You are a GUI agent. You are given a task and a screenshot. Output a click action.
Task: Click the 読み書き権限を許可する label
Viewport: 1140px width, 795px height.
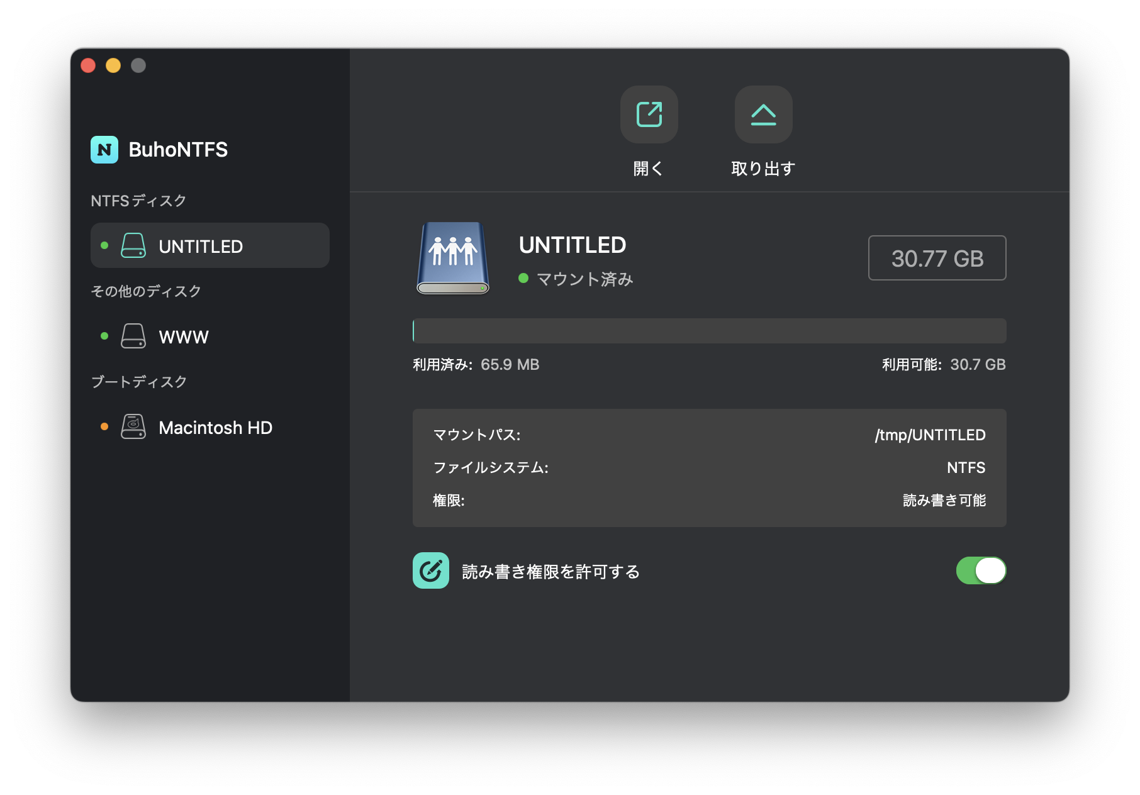(x=551, y=571)
